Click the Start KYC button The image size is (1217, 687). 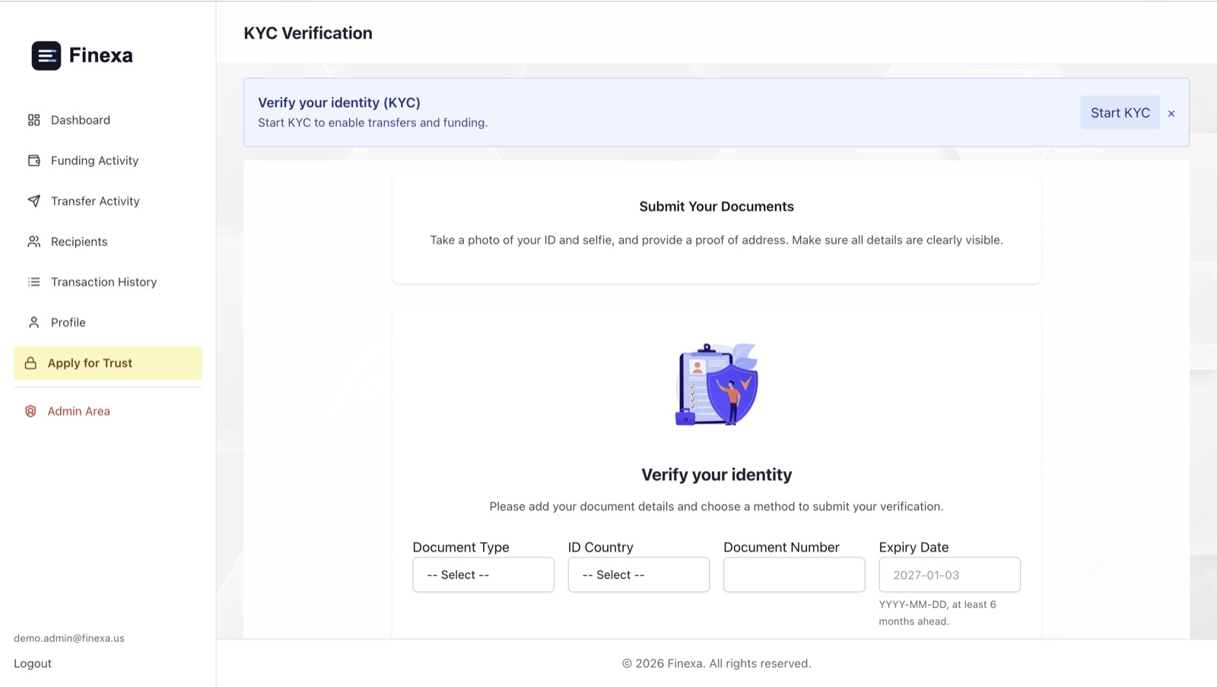tap(1120, 112)
